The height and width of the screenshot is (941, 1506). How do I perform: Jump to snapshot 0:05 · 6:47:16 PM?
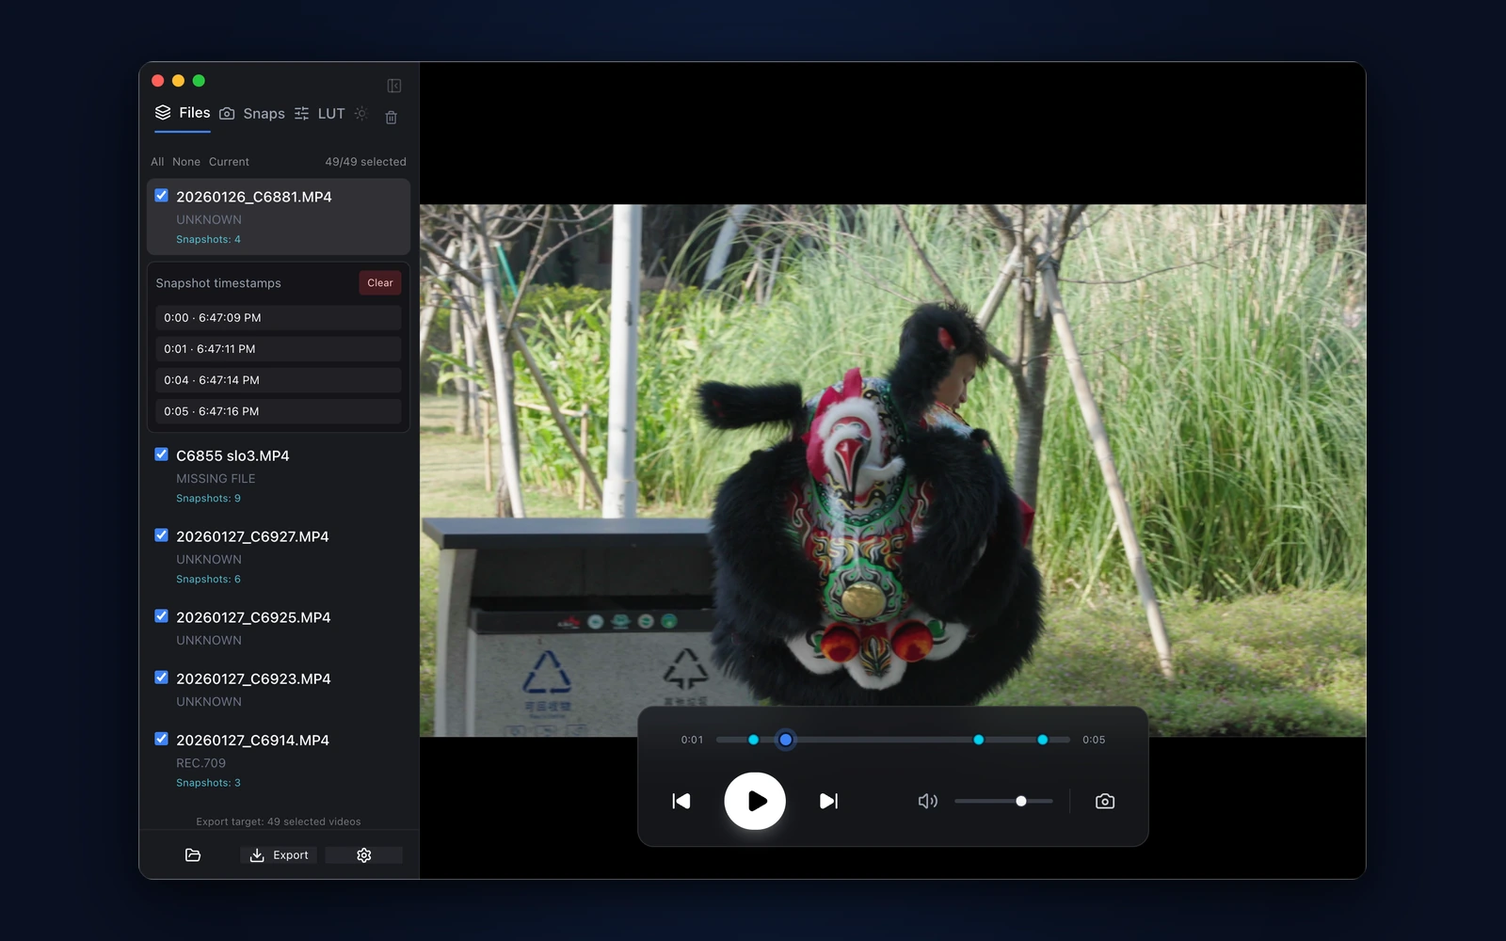pyautogui.click(x=279, y=411)
